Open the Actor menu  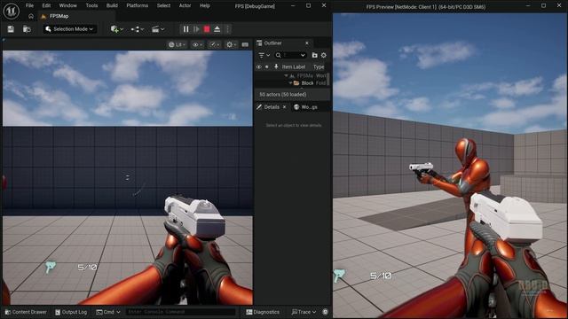click(185, 6)
